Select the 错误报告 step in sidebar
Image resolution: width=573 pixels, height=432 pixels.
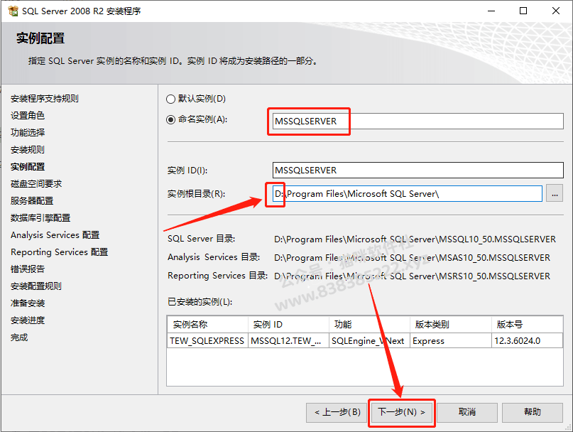28,269
